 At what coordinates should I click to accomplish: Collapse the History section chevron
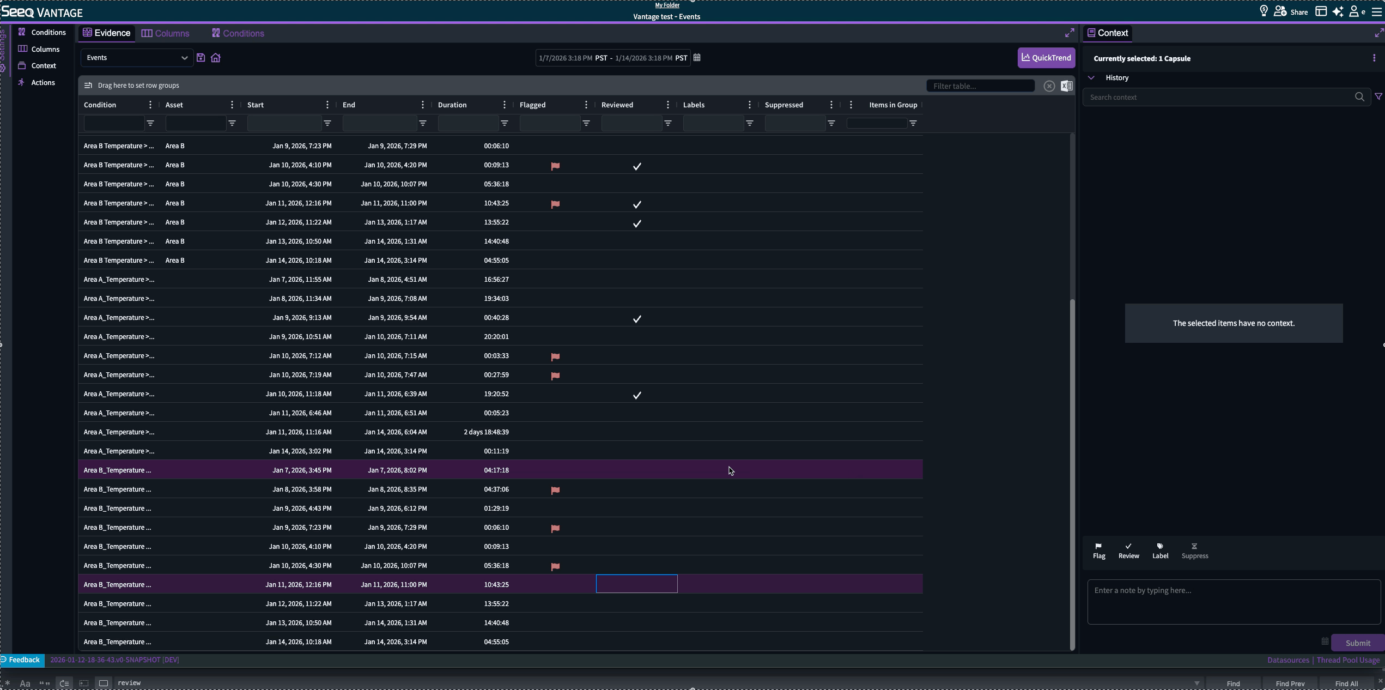click(1091, 78)
